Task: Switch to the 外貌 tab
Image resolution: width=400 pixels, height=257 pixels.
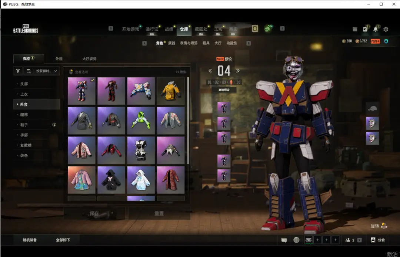Action: click(x=59, y=59)
